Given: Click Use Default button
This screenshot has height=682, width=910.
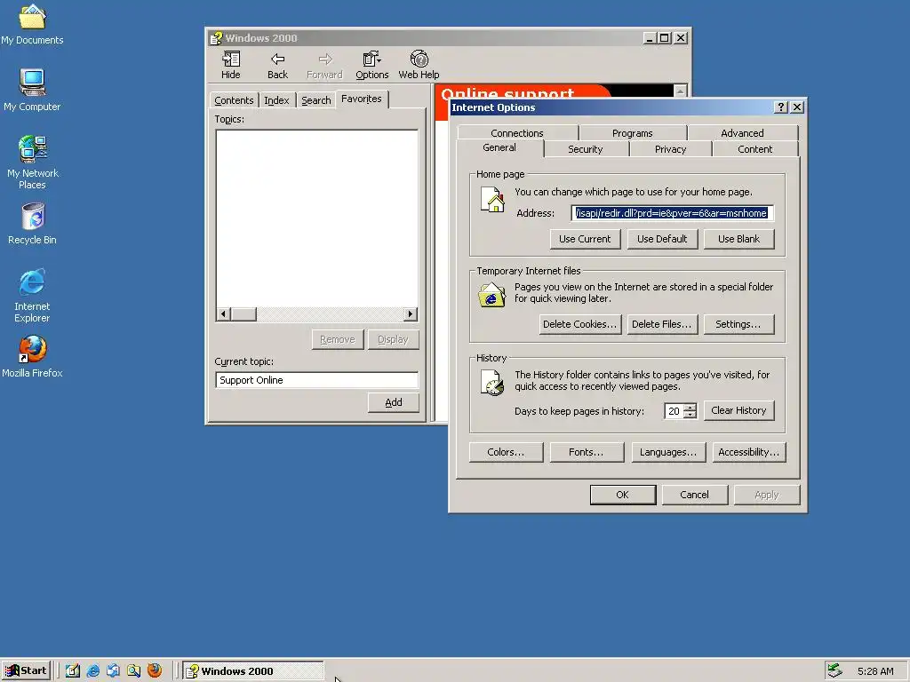Looking at the screenshot, I should tap(662, 239).
